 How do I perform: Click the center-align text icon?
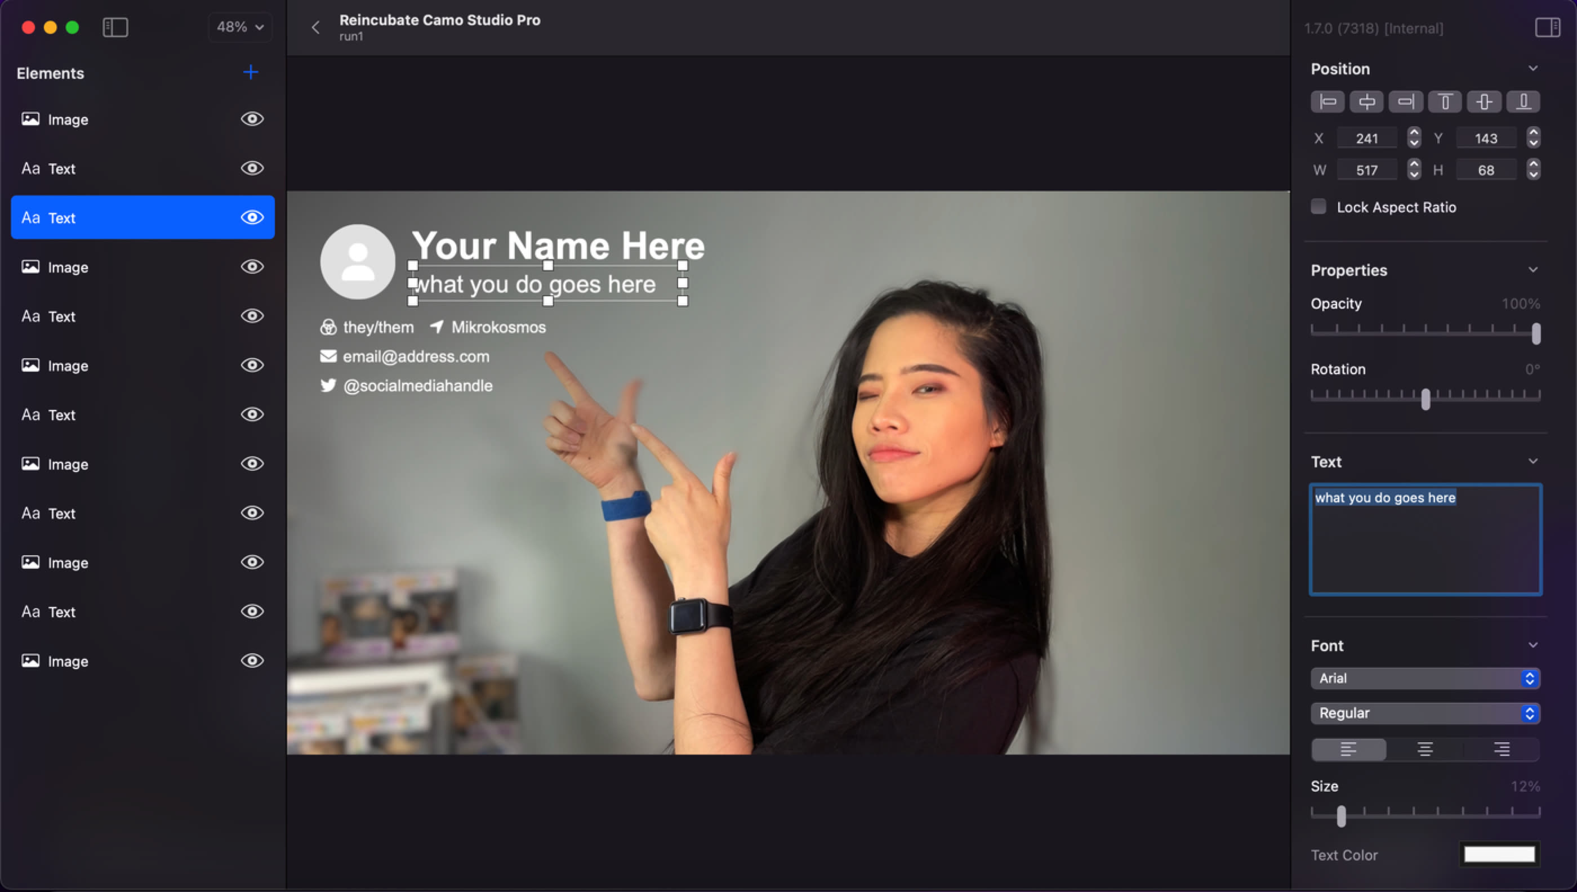click(1424, 749)
